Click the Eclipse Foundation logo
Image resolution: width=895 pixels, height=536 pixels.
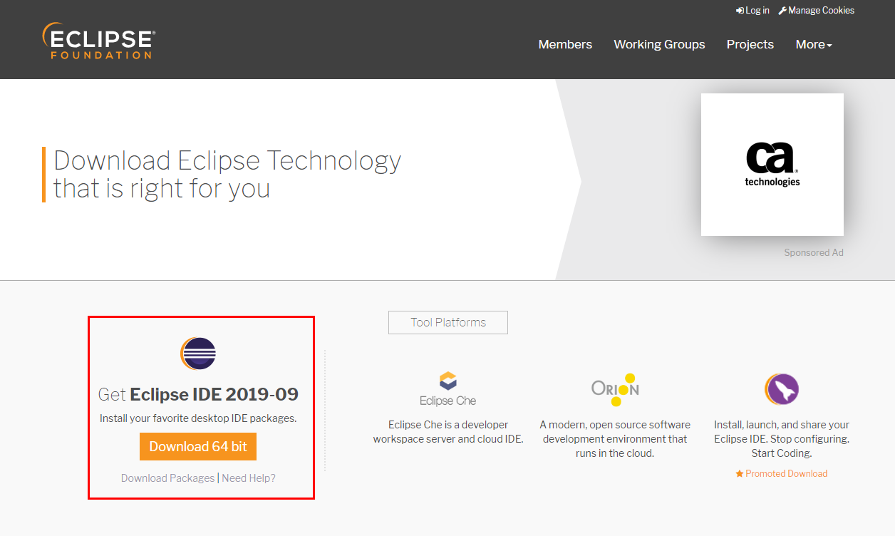tap(98, 40)
